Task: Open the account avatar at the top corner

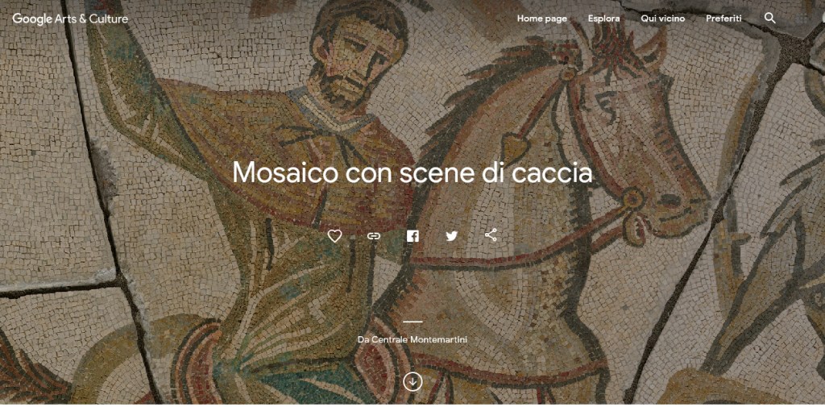Action: [x=823, y=19]
